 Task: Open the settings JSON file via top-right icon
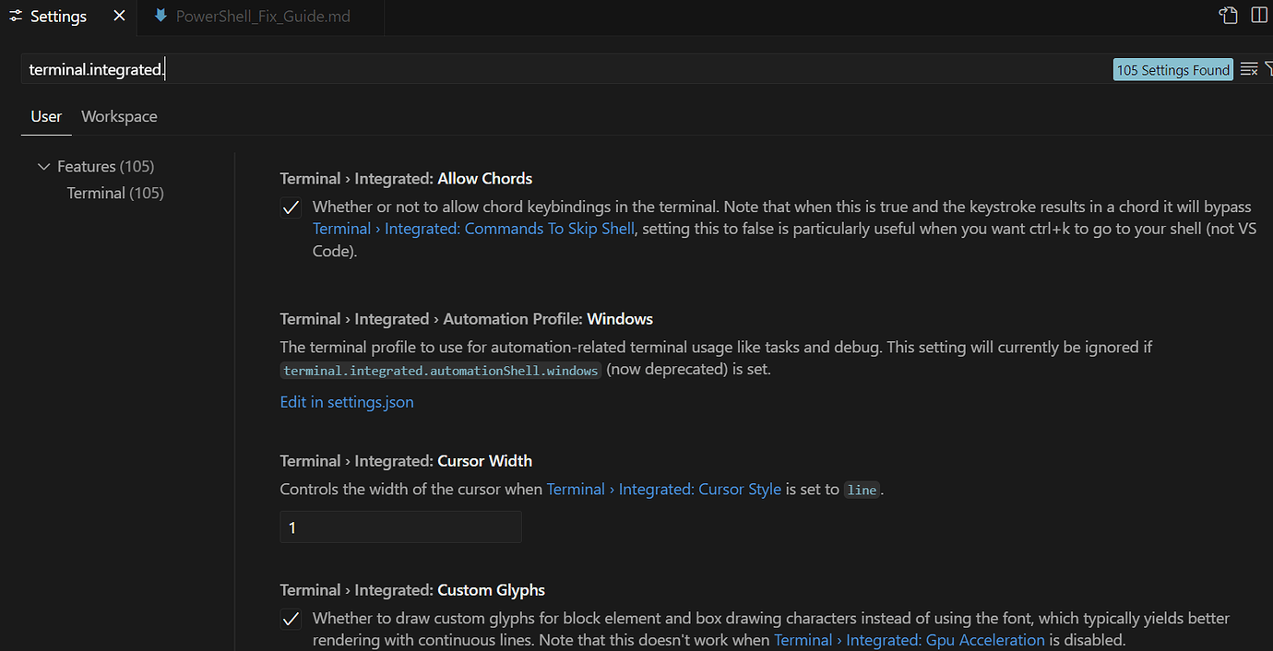pos(1228,15)
